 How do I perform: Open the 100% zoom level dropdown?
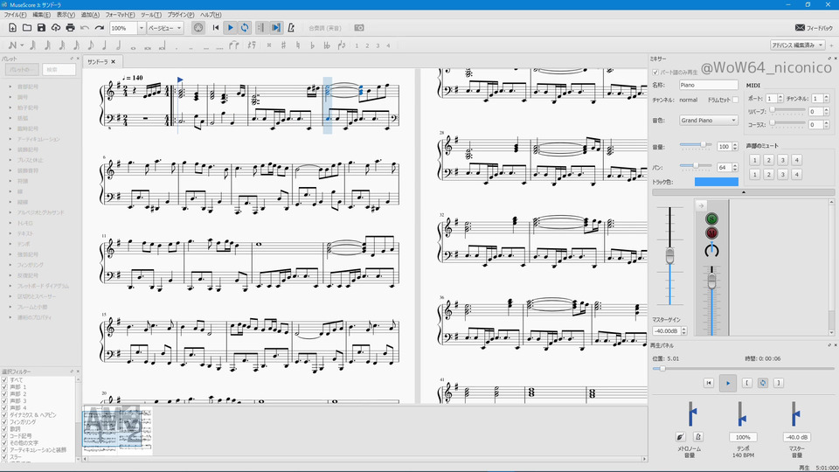pos(142,28)
